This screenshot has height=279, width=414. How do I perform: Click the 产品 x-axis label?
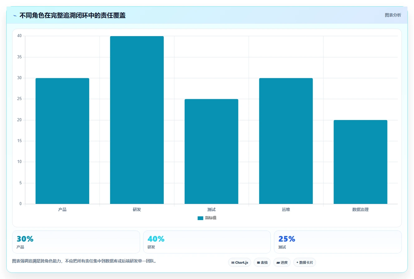pyautogui.click(x=62, y=209)
